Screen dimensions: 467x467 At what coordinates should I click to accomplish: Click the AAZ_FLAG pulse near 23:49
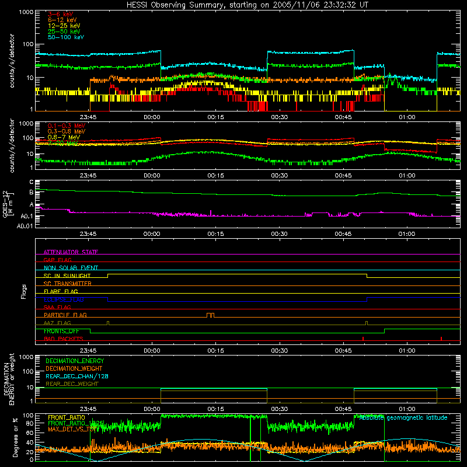click(x=108, y=323)
